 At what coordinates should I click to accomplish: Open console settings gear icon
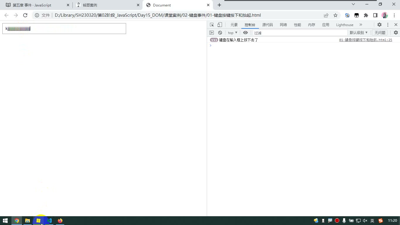click(x=396, y=33)
